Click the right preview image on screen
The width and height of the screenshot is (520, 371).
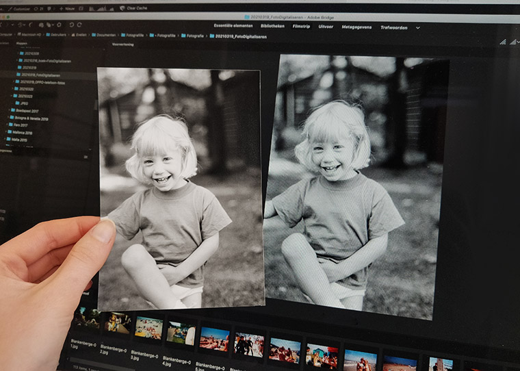357,187
